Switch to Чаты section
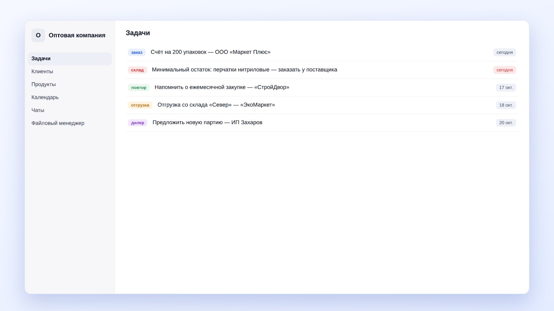The image size is (554, 311). click(70, 110)
